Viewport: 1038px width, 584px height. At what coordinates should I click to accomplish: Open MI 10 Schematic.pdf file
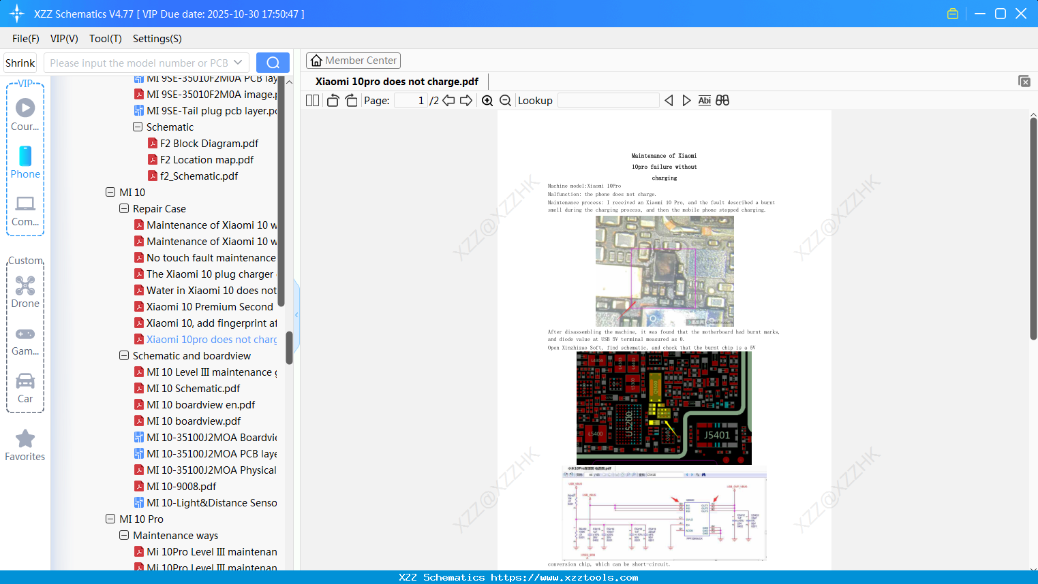(x=187, y=389)
